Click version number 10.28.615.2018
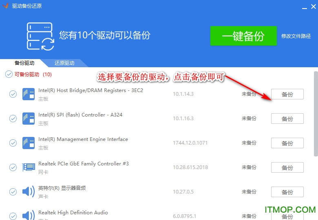318x220 pixels. [x=190, y=167]
